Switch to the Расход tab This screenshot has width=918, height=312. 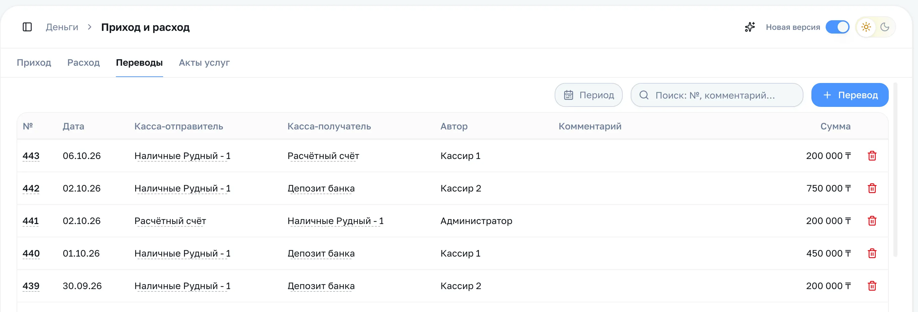click(x=83, y=63)
